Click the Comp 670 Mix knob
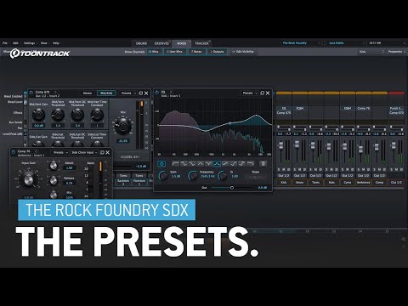408x306 pixels. point(123,127)
